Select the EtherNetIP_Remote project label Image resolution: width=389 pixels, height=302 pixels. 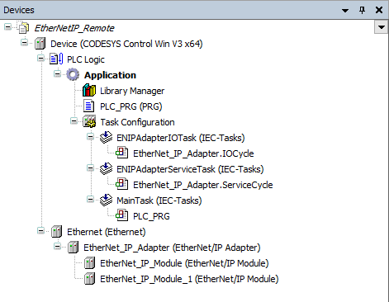tap(74, 28)
